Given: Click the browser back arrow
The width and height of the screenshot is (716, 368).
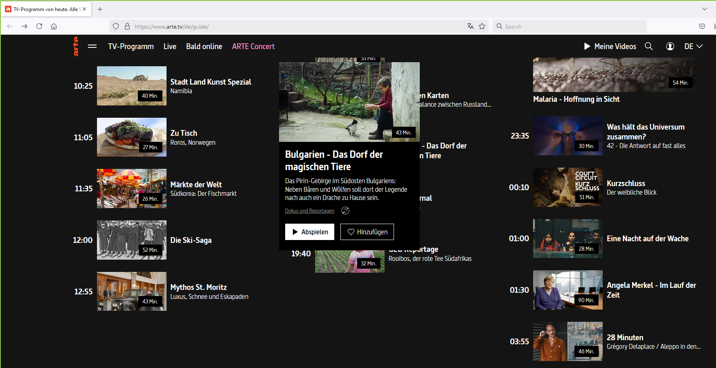Looking at the screenshot, I should point(10,26).
